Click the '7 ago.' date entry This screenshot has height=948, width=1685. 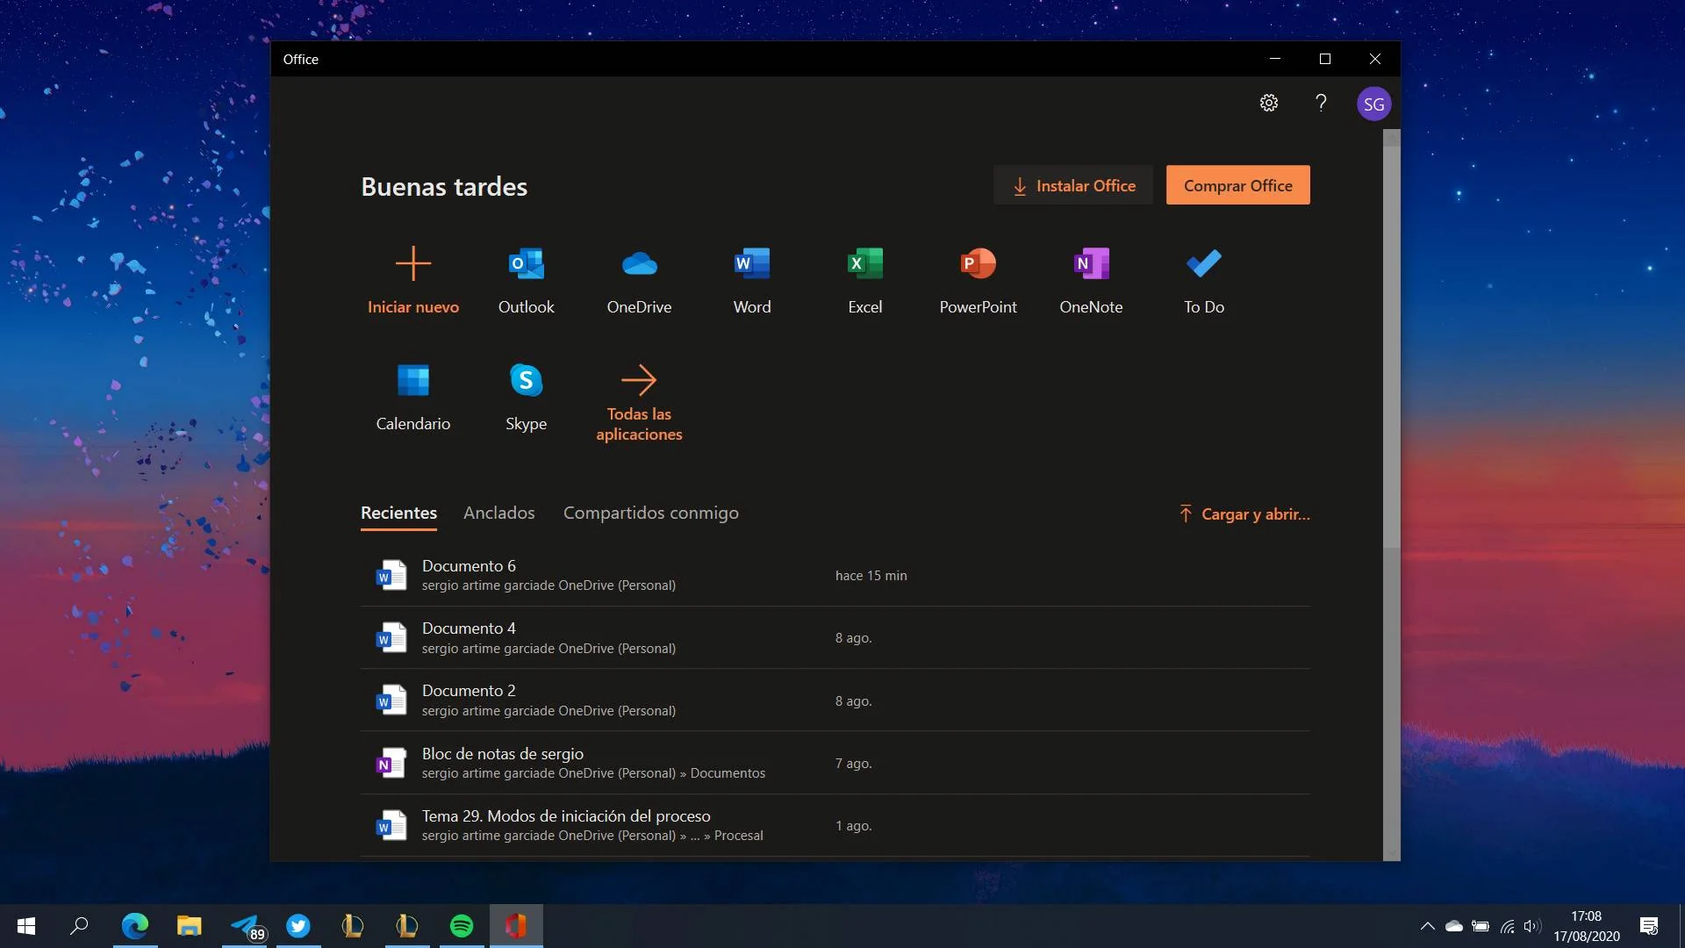point(854,764)
